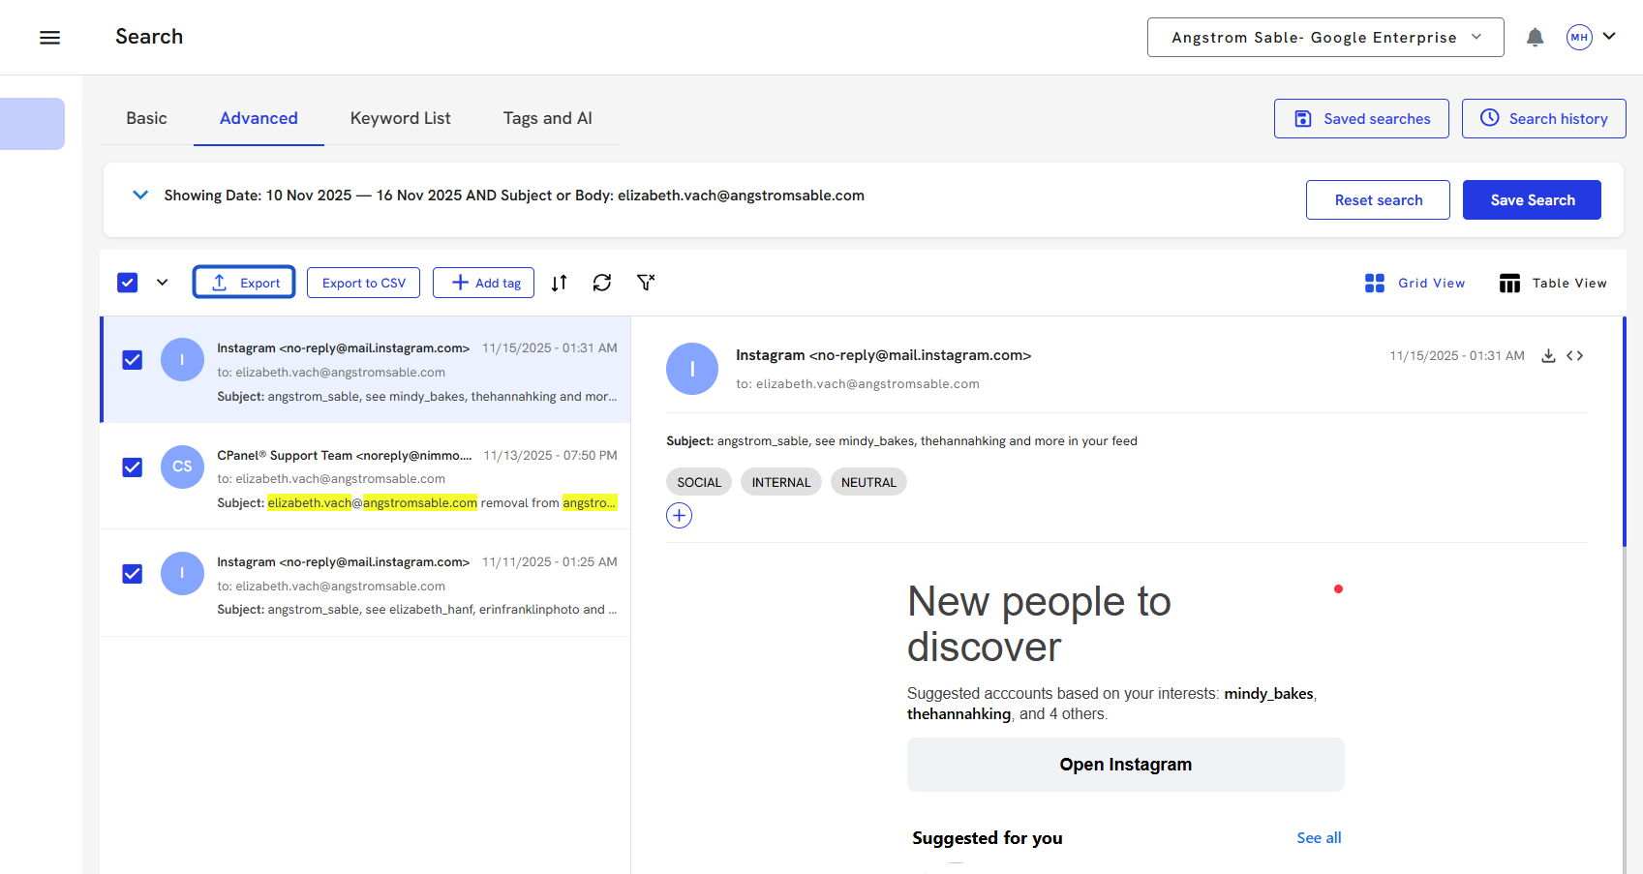Clear filters using the filter icon
The height and width of the screenshot is (874, 1643).
[646, 283]
